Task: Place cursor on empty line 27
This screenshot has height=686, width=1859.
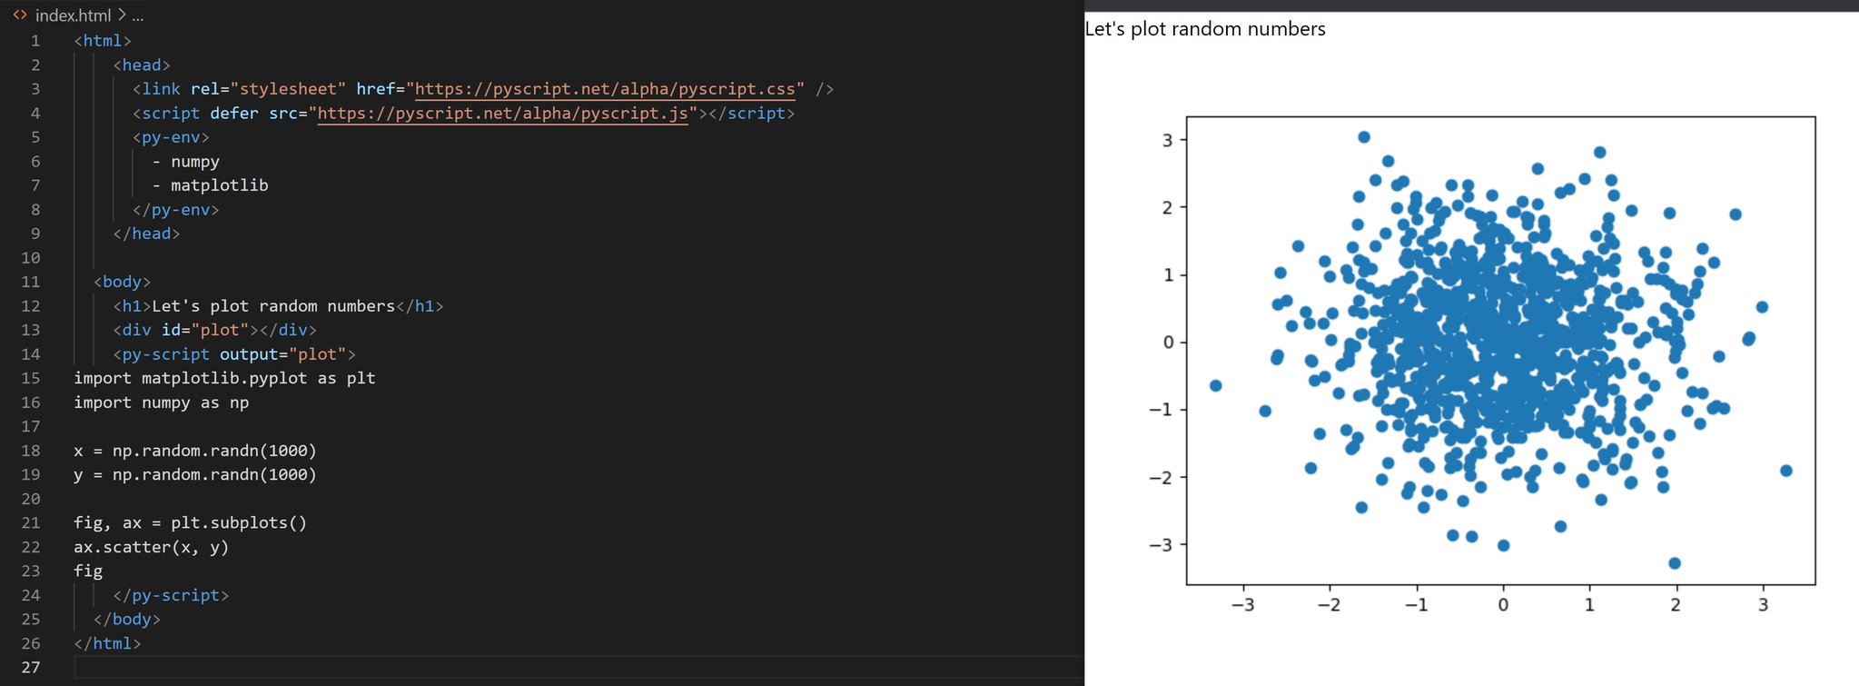Action: [x=578, y=667]
